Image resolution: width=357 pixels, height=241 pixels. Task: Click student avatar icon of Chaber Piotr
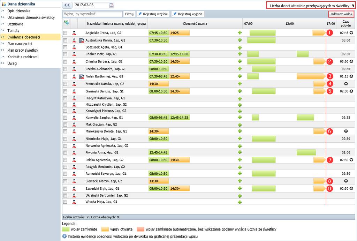(x=74, y=54)
